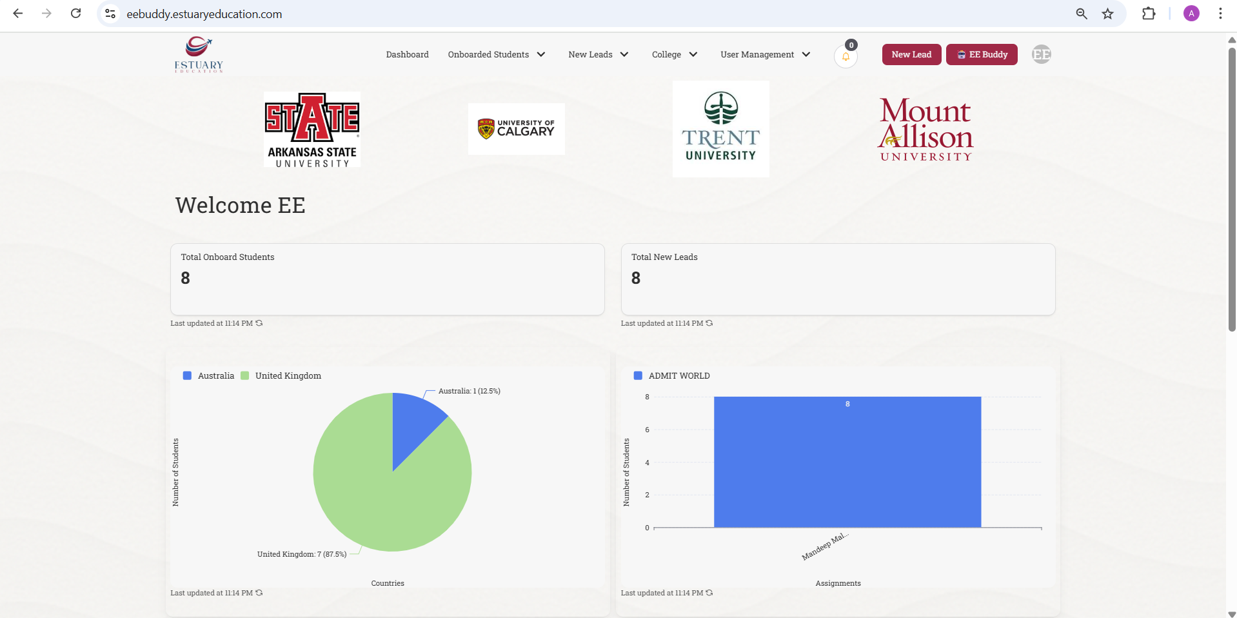Refresh the Assignments bar chart data icon
Image resolution: width=1237 pixels, height=618 pixels.
click(709, 593)
